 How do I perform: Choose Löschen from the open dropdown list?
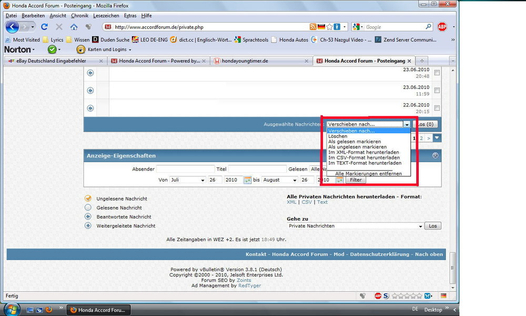click(x=338, y=136)
